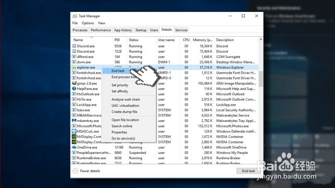
Task: Click the HxOutlook.exe process icon
Action: coord(74,94)
